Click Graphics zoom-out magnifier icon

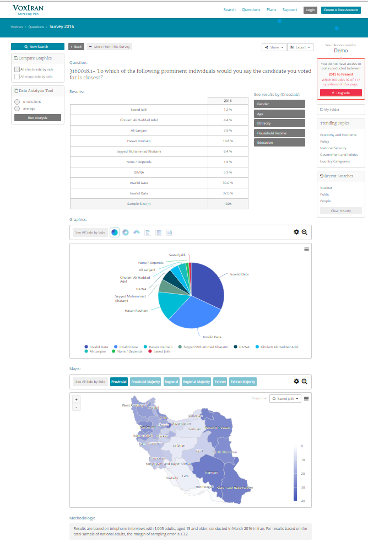304,232
